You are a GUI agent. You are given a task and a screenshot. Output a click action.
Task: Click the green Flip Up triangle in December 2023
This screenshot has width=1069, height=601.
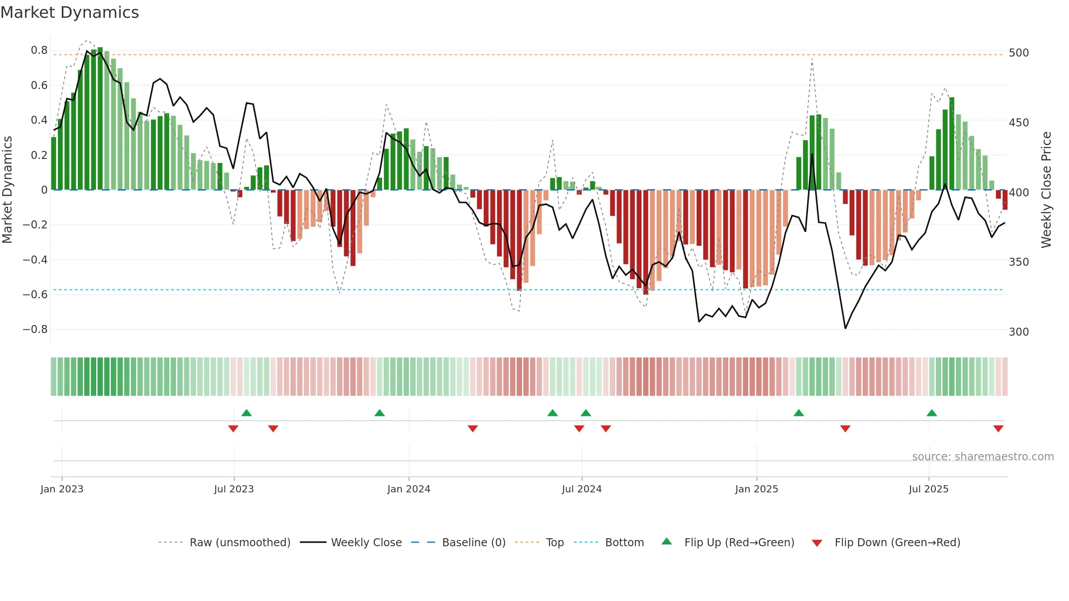(x=379, y=413)
